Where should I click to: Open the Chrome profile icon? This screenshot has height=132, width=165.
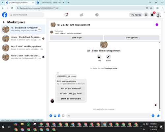[x=157, y=8]
